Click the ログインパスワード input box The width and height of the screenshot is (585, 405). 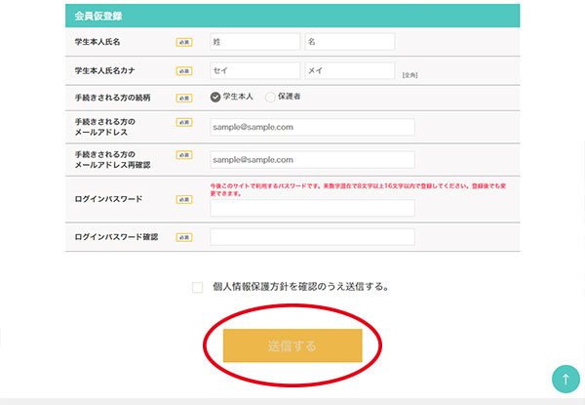click(312, 208)
